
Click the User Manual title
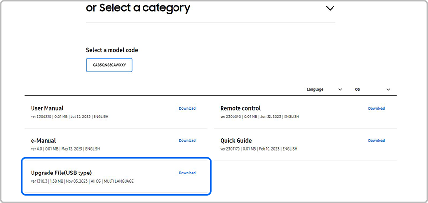coord(47,108)
